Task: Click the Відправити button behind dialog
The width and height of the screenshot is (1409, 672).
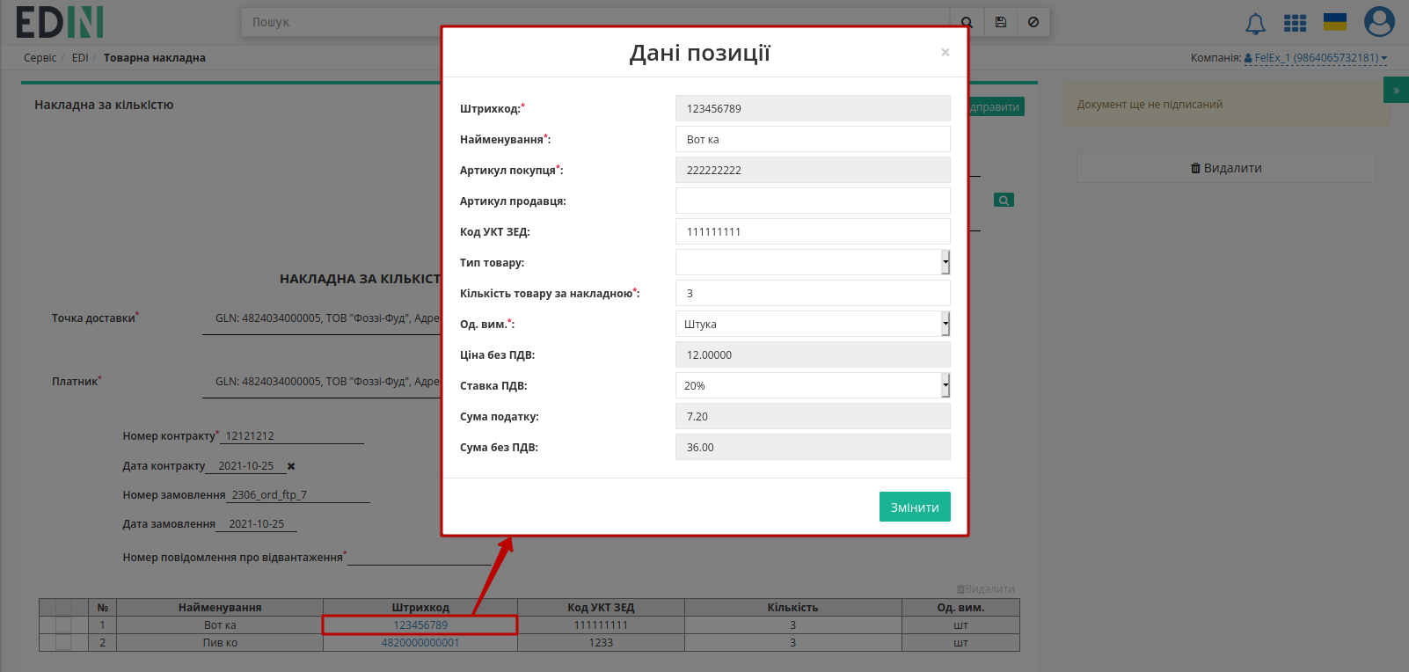Action: 997,106
